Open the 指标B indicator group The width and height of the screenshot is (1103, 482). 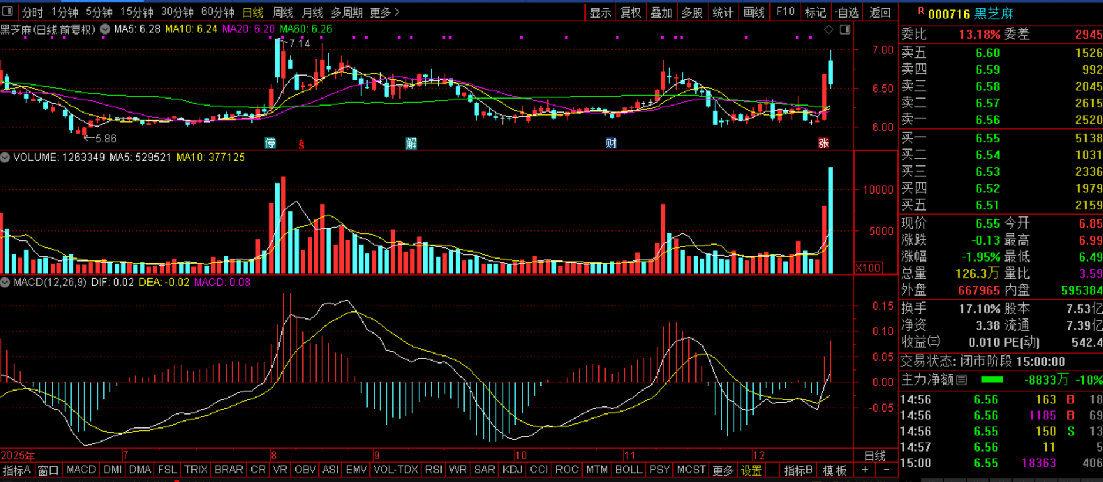click(798, 470)
